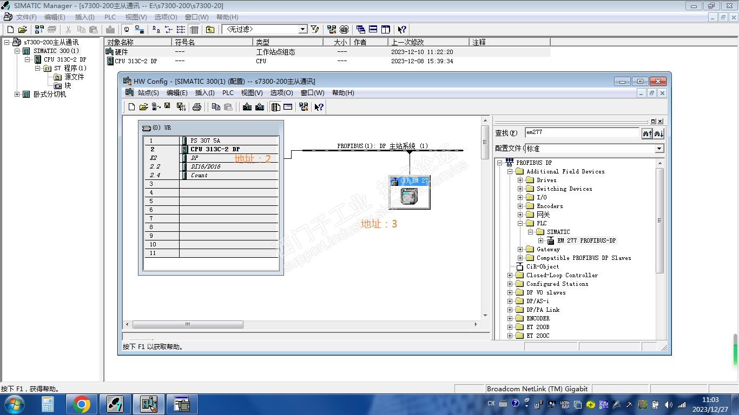Image resolution: width=739 pixels, height=415 pixels.
Task: Click the 类型 column header
Action: [x=288, y=42]
